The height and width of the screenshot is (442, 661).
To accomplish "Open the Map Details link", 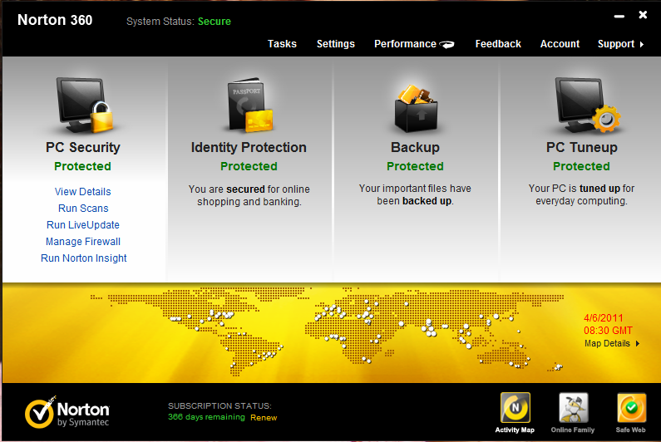I will 607,343.
